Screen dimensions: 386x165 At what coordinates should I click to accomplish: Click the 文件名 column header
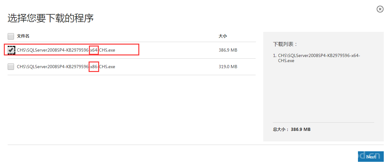pyautogui.click(x=23, y=36)
